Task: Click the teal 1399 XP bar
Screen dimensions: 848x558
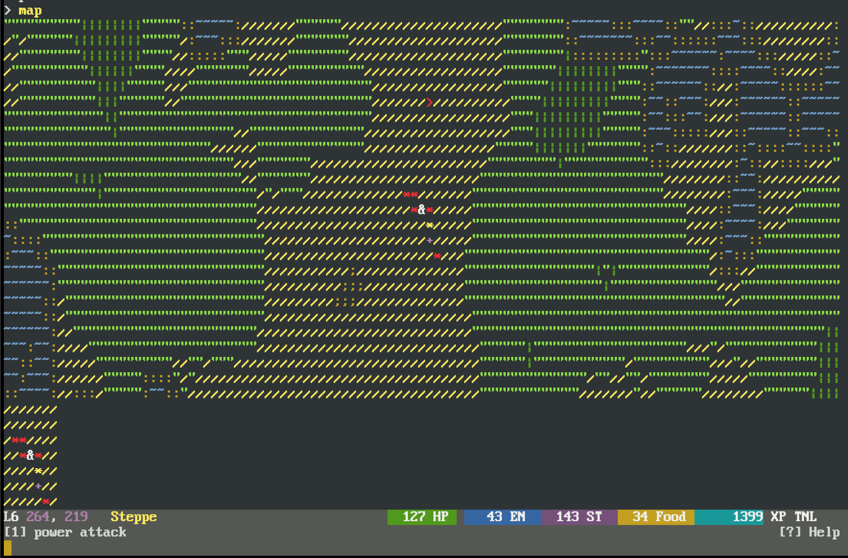Action: (x=729, y=517)
